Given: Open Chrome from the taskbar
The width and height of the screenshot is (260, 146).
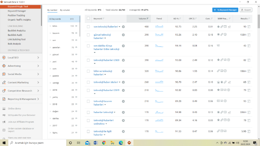Looking at the screenshot, I should coord(104,143).
